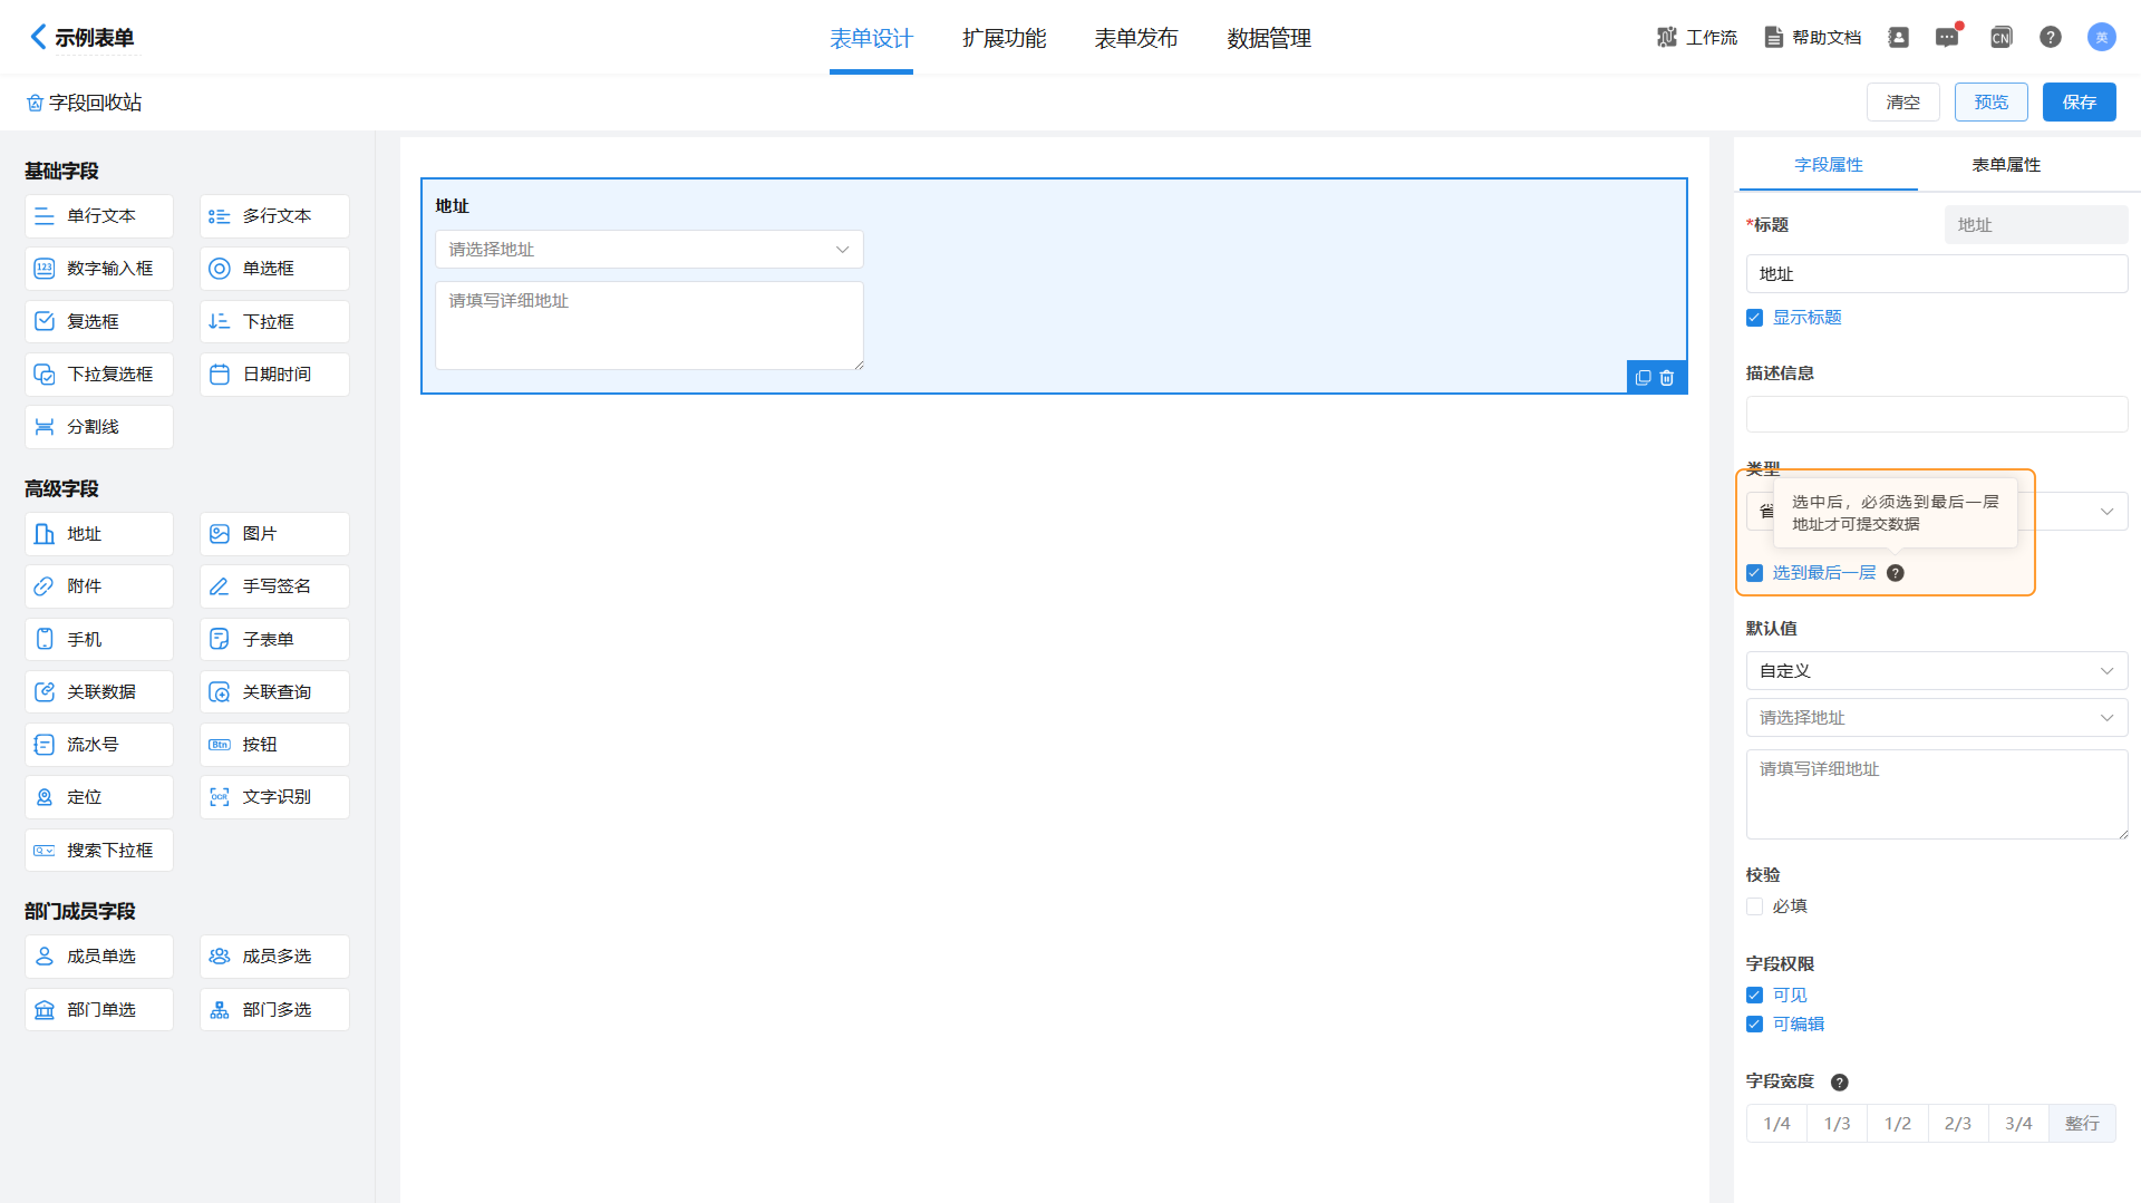Open the chat messages icon with red dot
Viewport: 2141px width, 1203px height.
click(x=1946, y=37)
